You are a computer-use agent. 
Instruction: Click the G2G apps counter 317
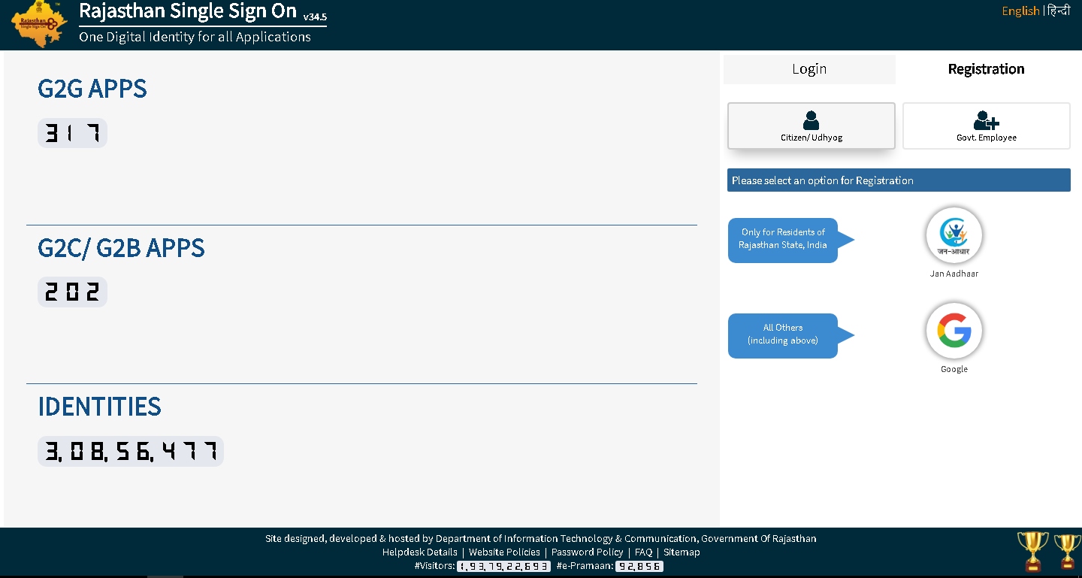pos(72,133)
